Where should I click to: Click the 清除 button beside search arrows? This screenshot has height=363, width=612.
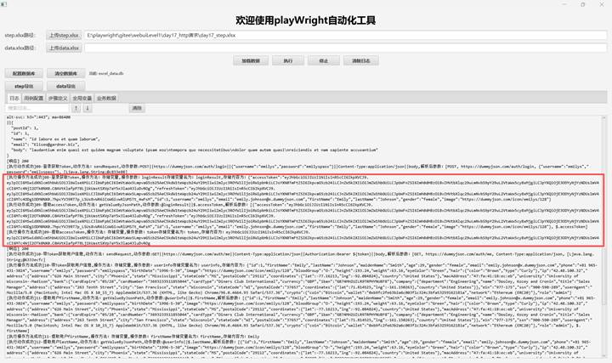click(x=137, y=108)
